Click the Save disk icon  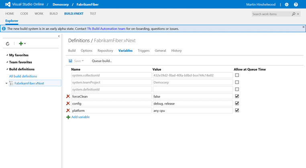tap(70, 61)
